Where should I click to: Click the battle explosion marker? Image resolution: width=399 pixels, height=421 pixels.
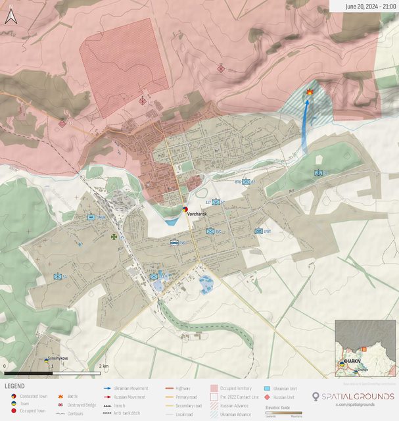coord(308,93)
